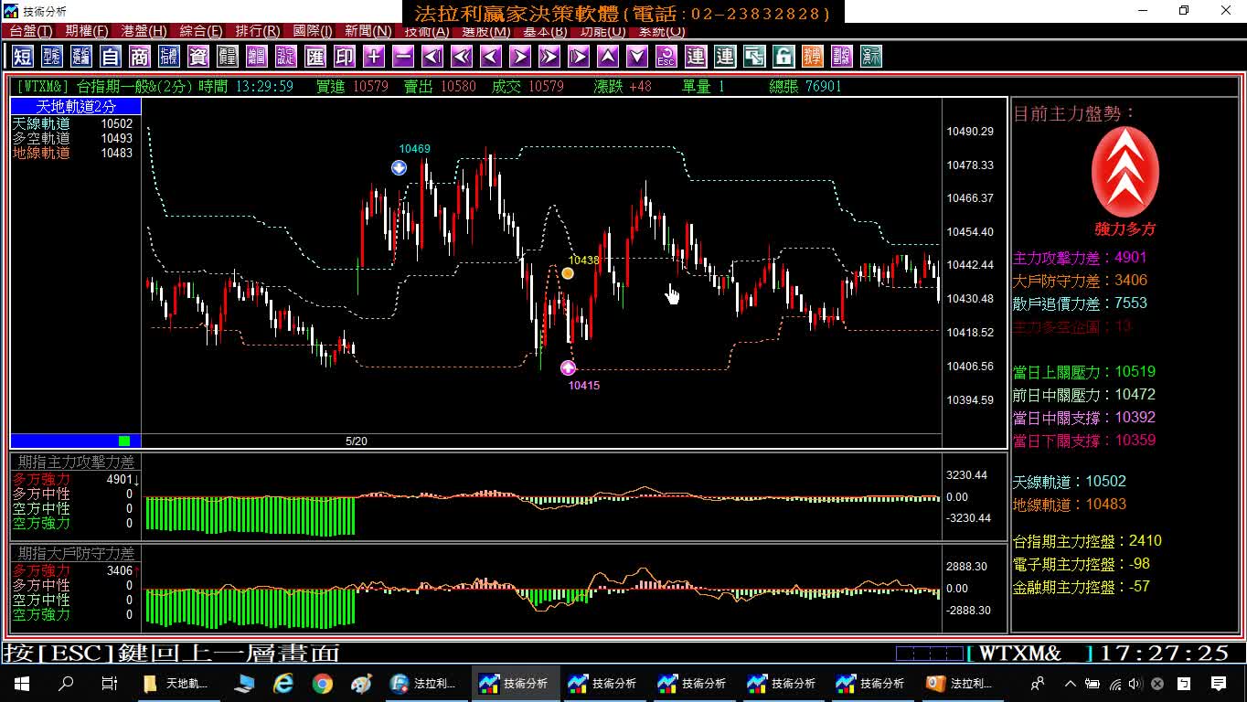1247x702 pixels.
Task: Click the 自 (self-select) toolbar icon
Action: click(x=111, y=57)
